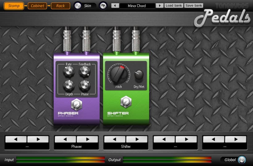Click the PHASER effect module title
Viewport: 253px width, 166px height.
[68, 114]
